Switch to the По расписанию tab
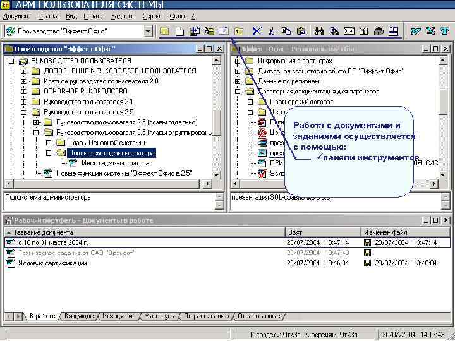This screenshot has width=455, height=341. [206, 316]
